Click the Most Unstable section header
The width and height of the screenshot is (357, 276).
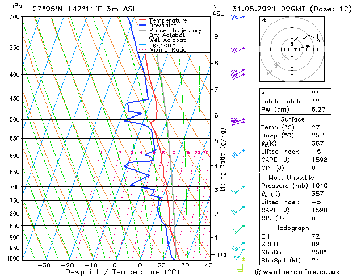(291, 178)
